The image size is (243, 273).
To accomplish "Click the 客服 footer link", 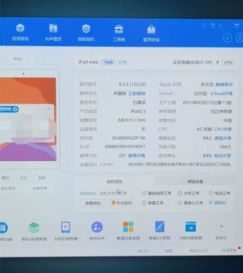I will pyautogui.click(x=169, y=251).
